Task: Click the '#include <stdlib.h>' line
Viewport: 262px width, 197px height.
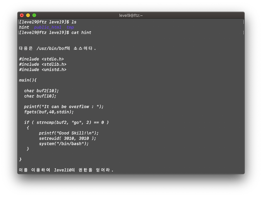Action: pyautogui.click(x=43, y=64)
